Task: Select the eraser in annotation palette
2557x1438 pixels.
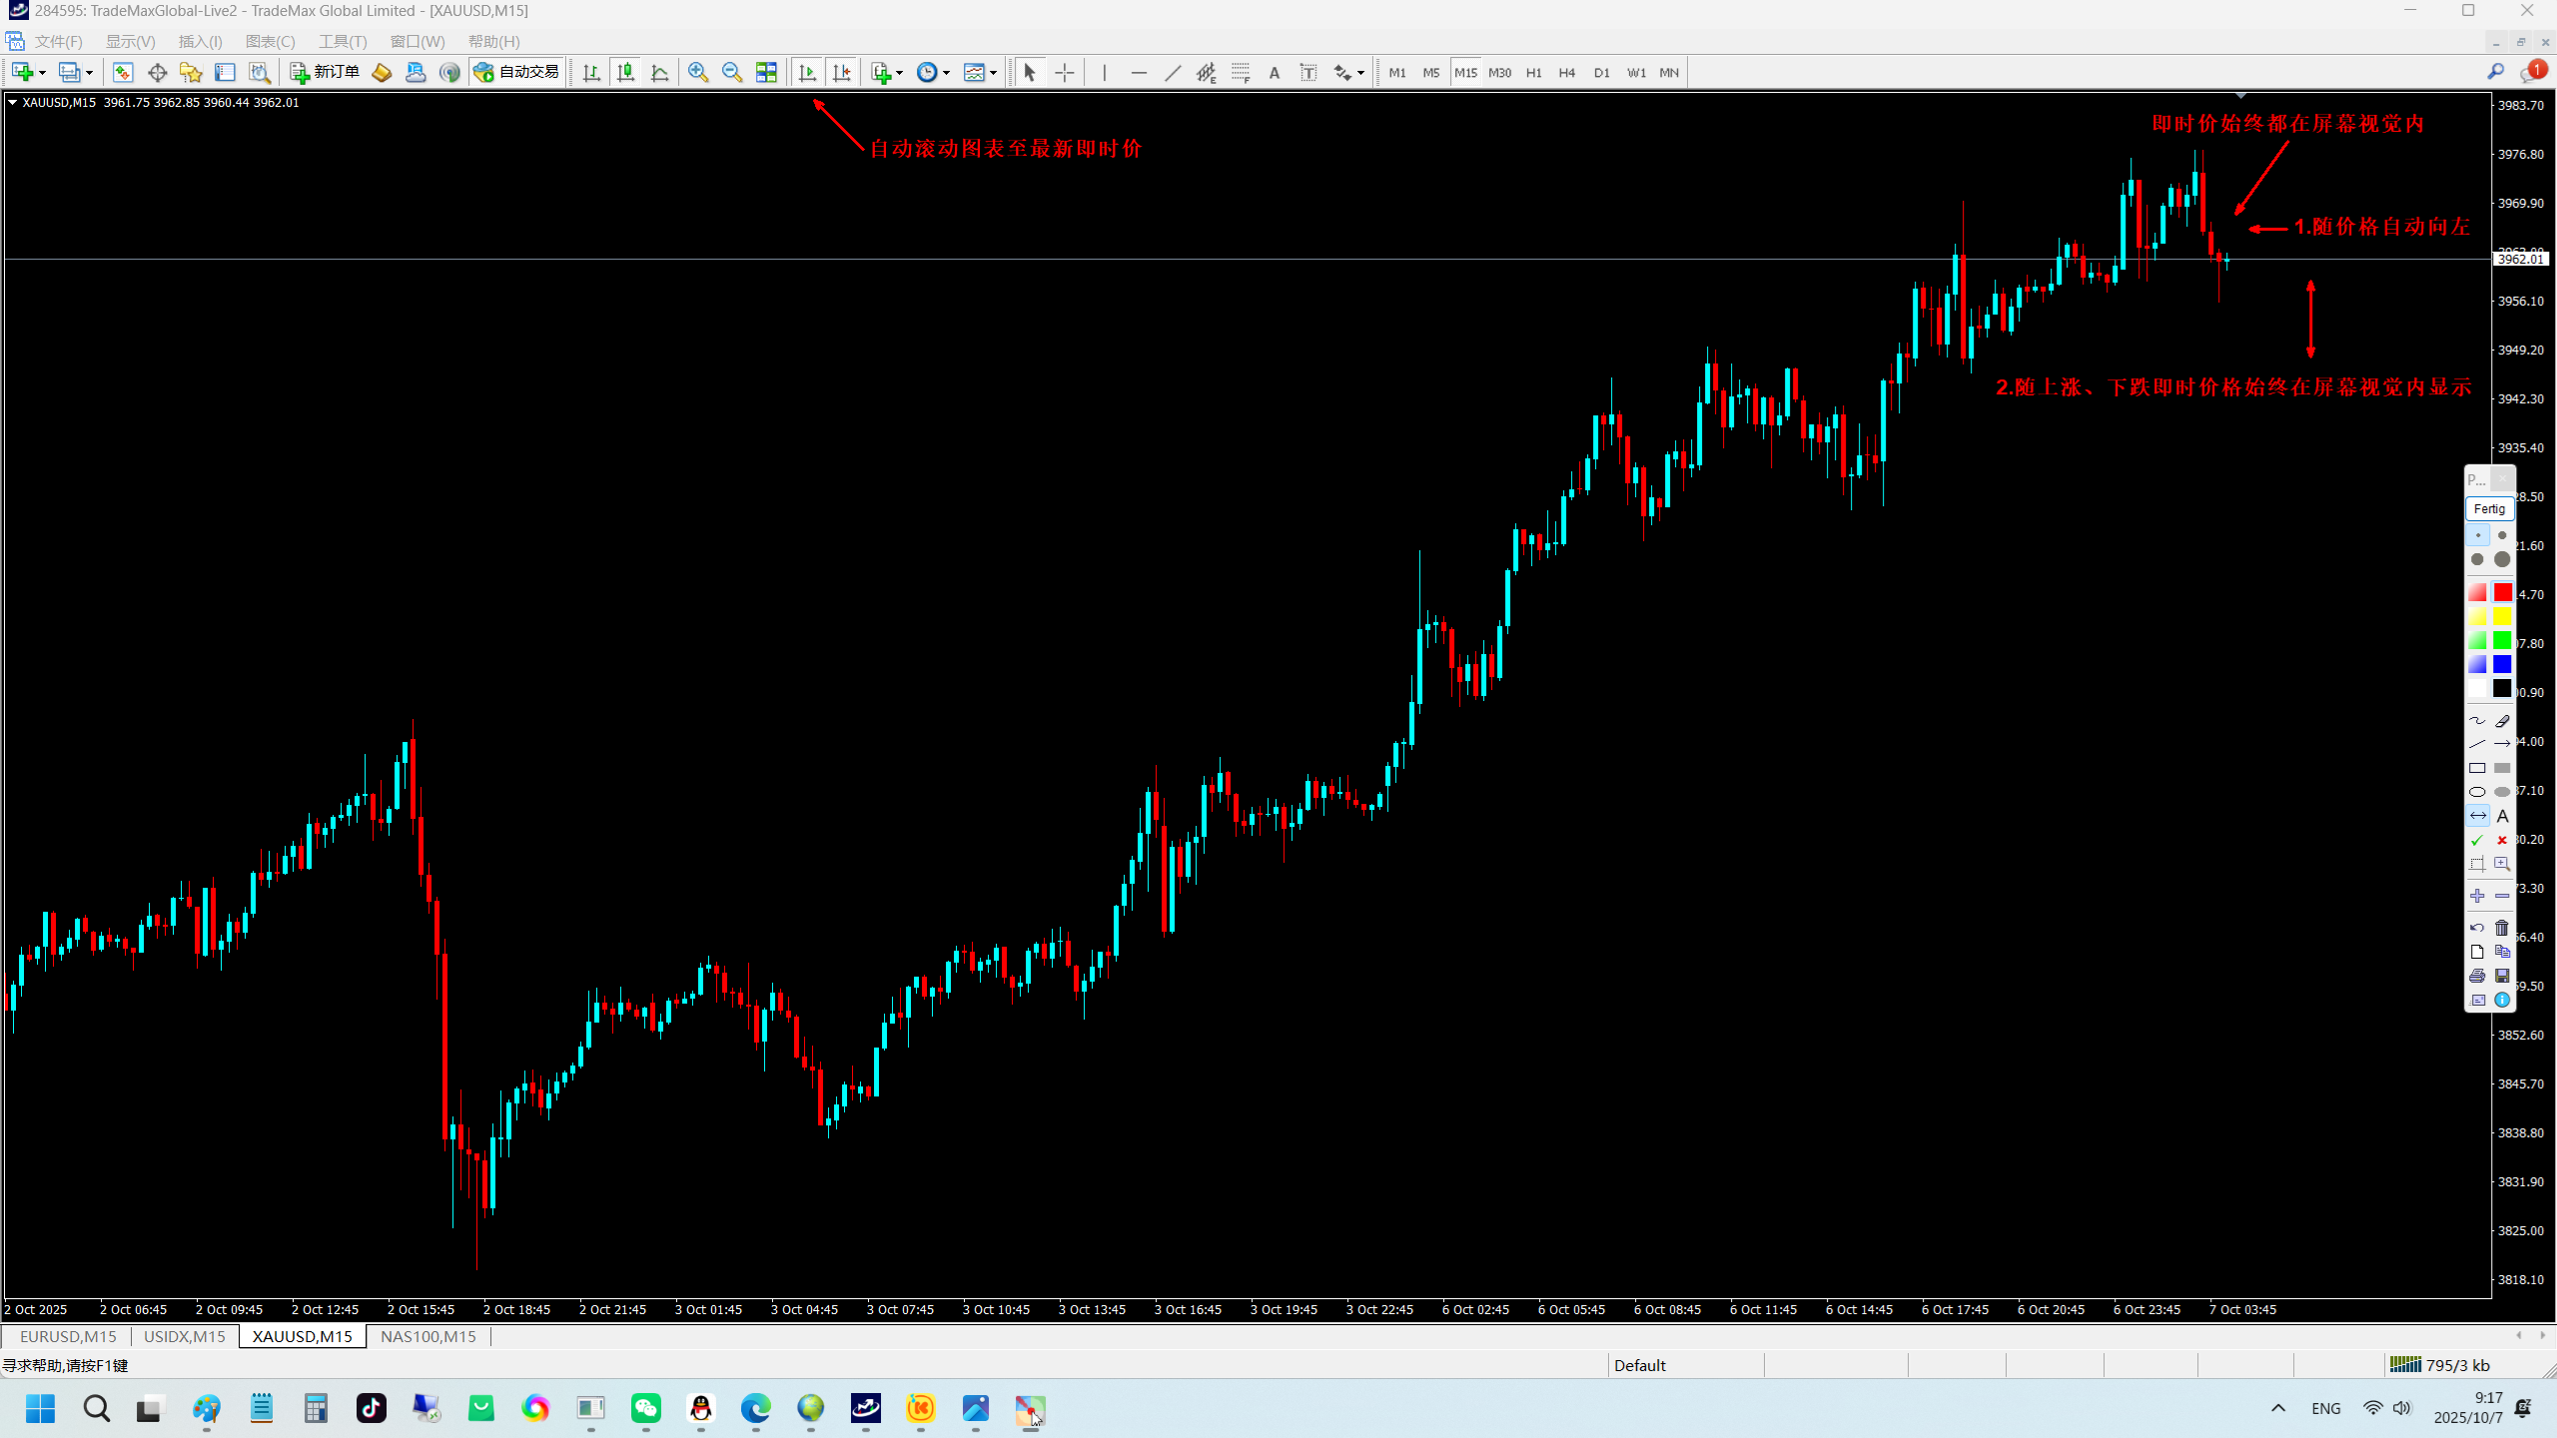Action: [x=2502, y=720]
